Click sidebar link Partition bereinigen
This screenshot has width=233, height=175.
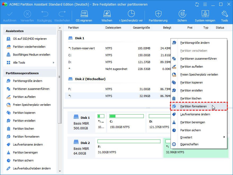click(x=25, y=152)
